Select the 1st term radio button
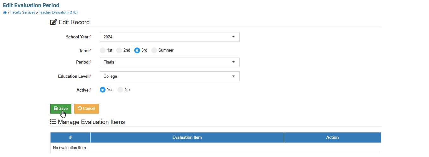 click(x=103, y=50)
